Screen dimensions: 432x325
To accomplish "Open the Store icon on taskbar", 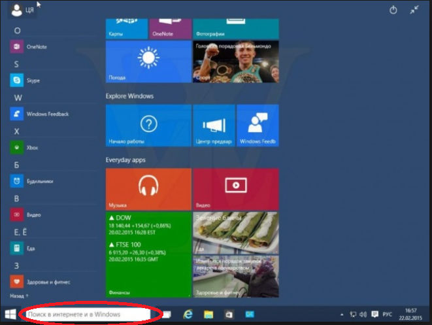I will coord(229,315).
